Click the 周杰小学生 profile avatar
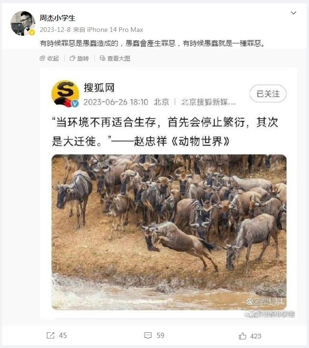 23,23
